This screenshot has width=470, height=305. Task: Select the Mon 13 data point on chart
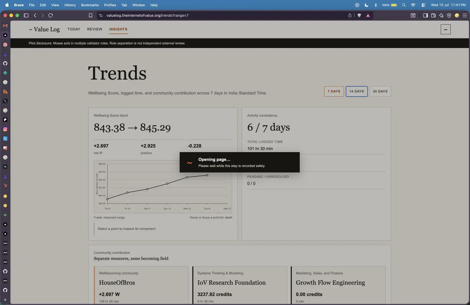[187, 177]
